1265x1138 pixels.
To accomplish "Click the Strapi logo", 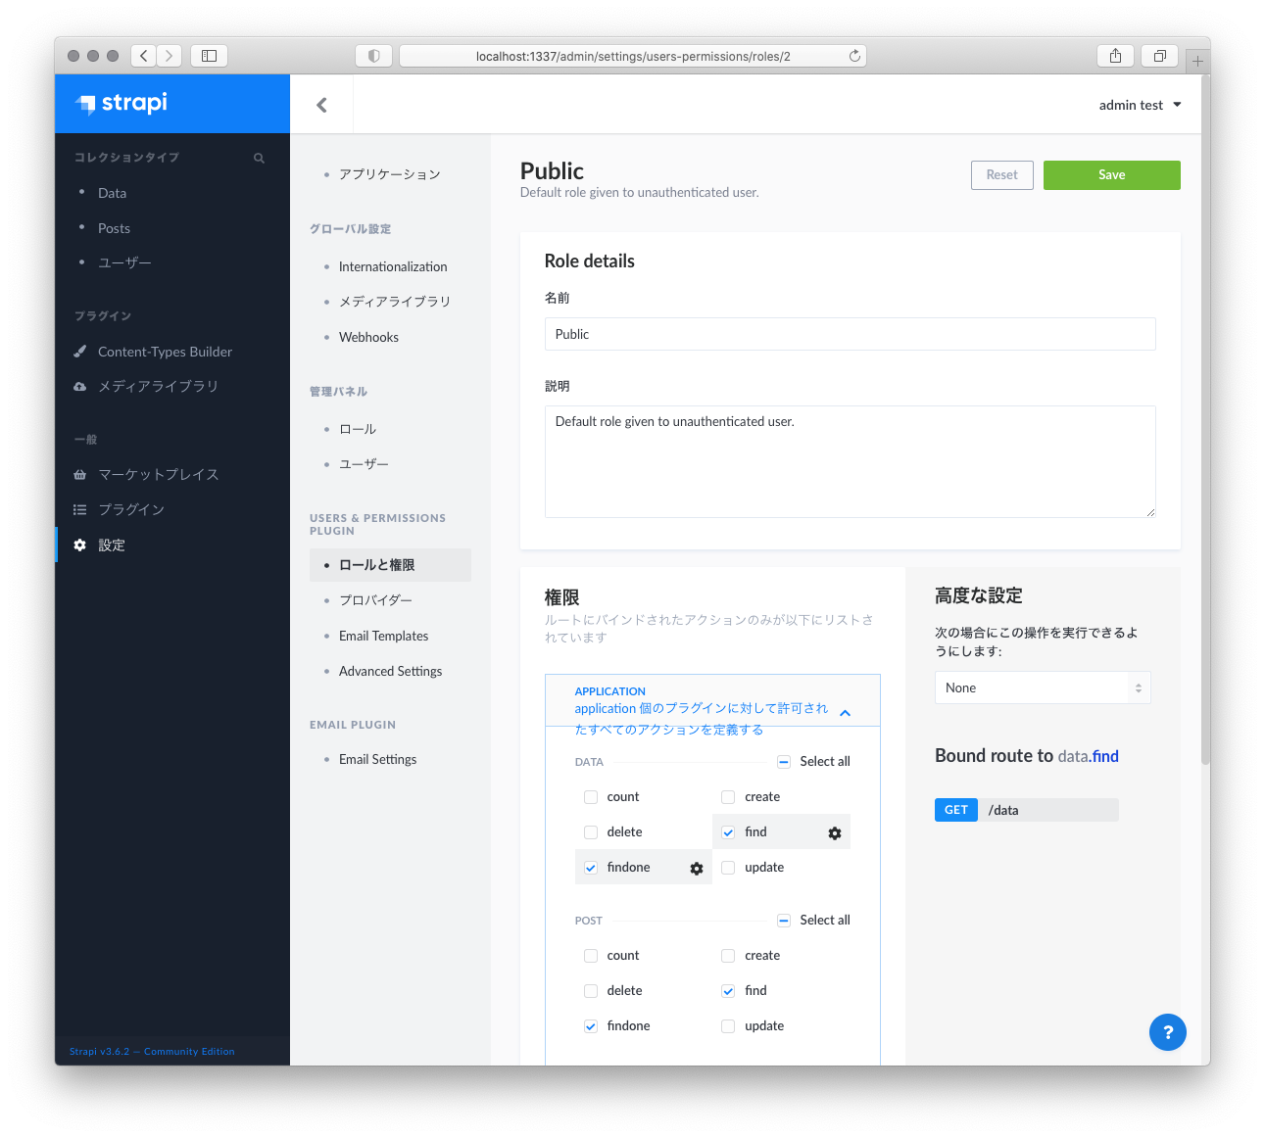I will click(x=122, y=103).
